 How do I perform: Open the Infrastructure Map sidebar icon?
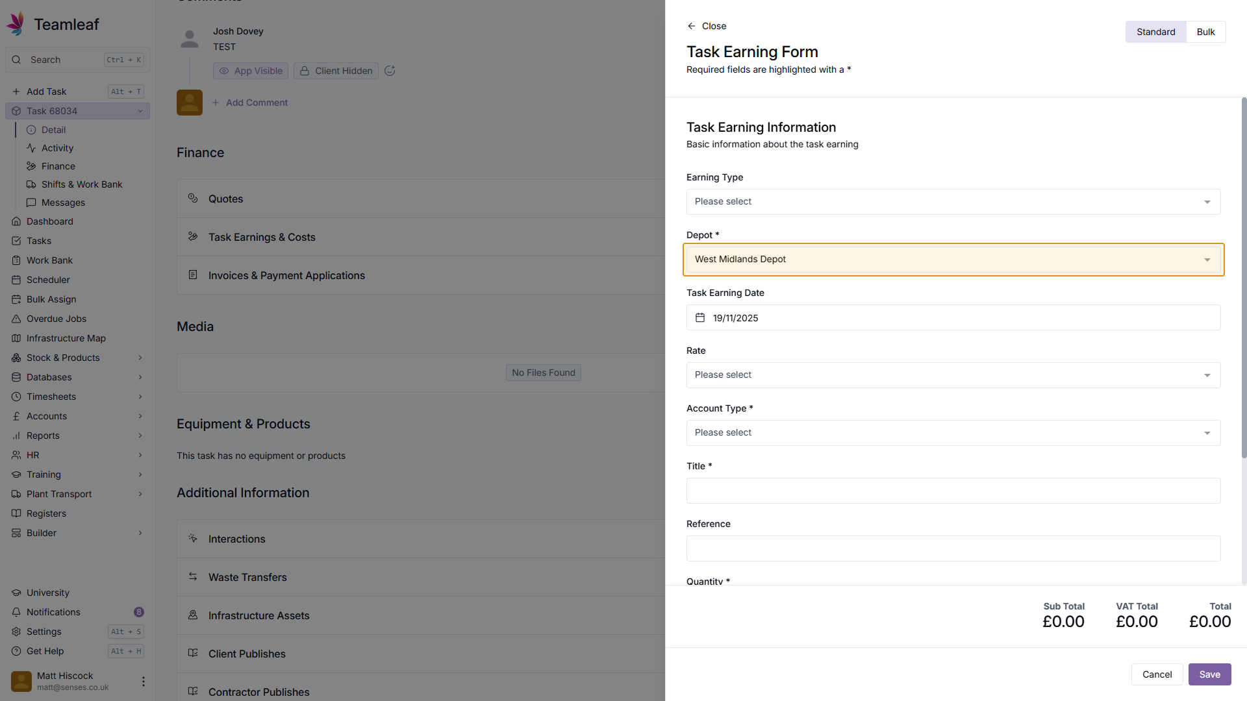(16, 338)
